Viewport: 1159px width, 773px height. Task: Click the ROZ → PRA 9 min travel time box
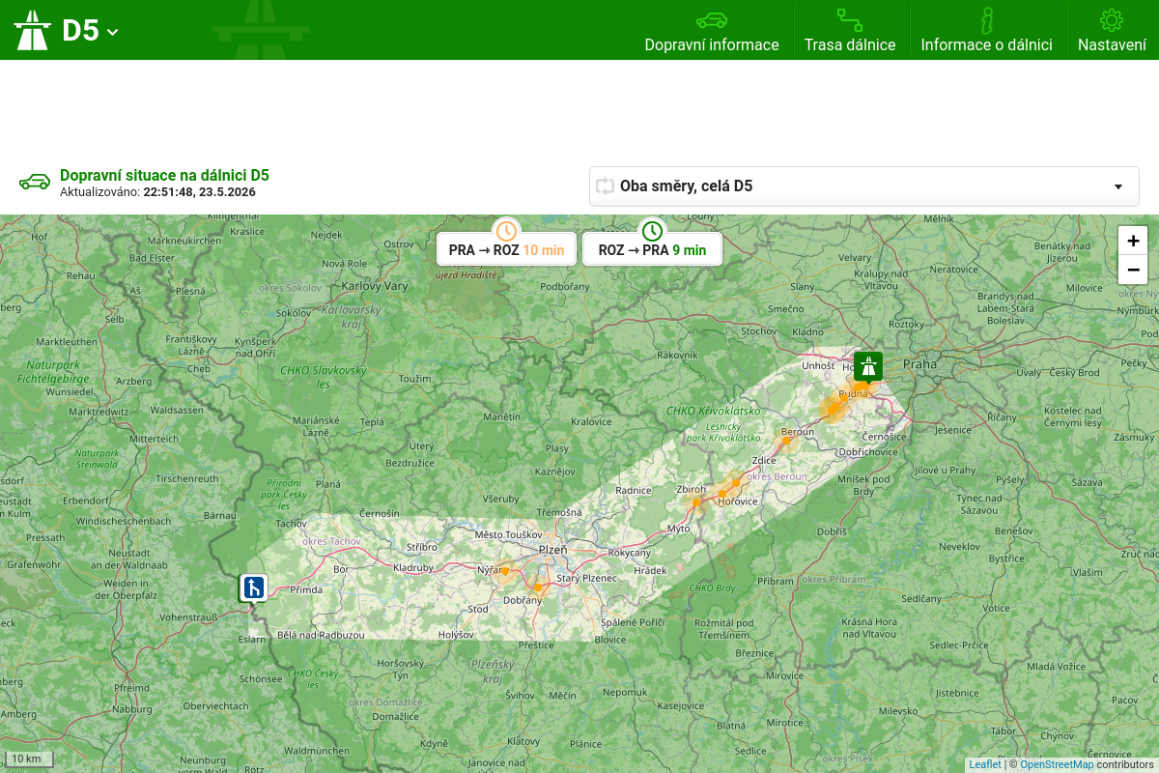(x=652, y=249)
